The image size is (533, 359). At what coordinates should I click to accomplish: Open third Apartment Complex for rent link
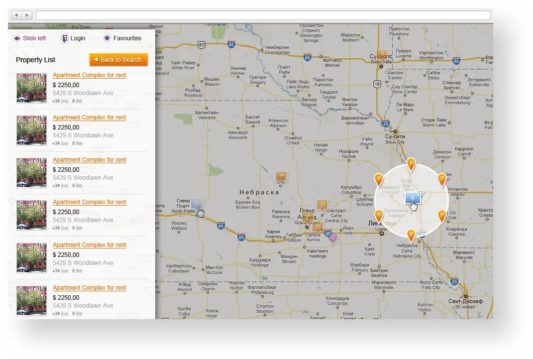[x=90, y=160]
